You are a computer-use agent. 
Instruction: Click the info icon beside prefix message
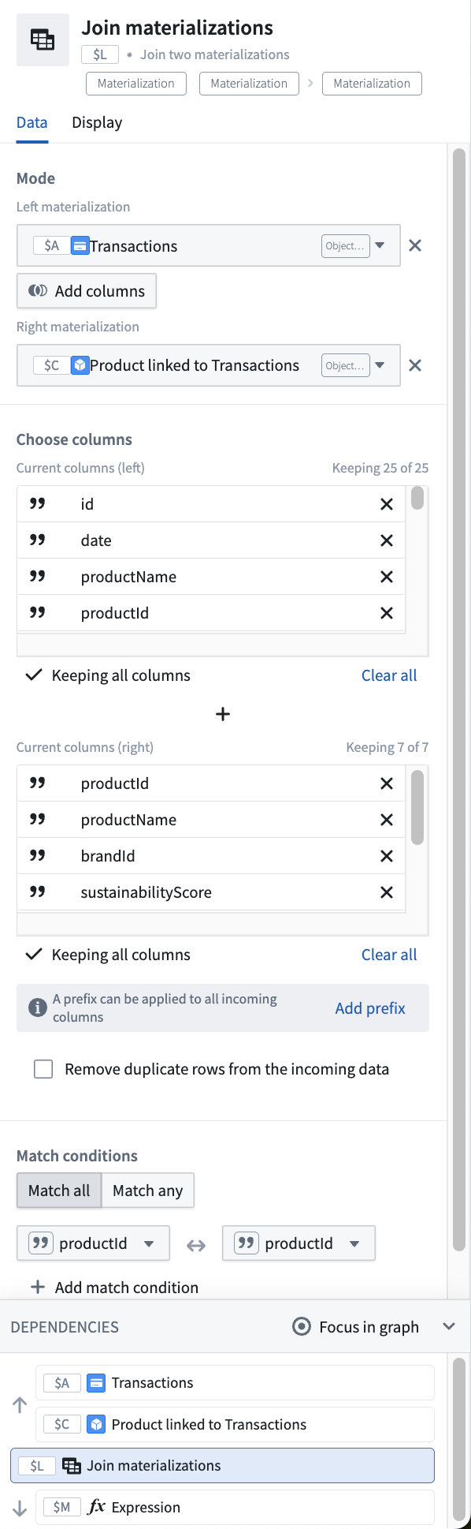pyautogui.click(x=37, y=1007)
